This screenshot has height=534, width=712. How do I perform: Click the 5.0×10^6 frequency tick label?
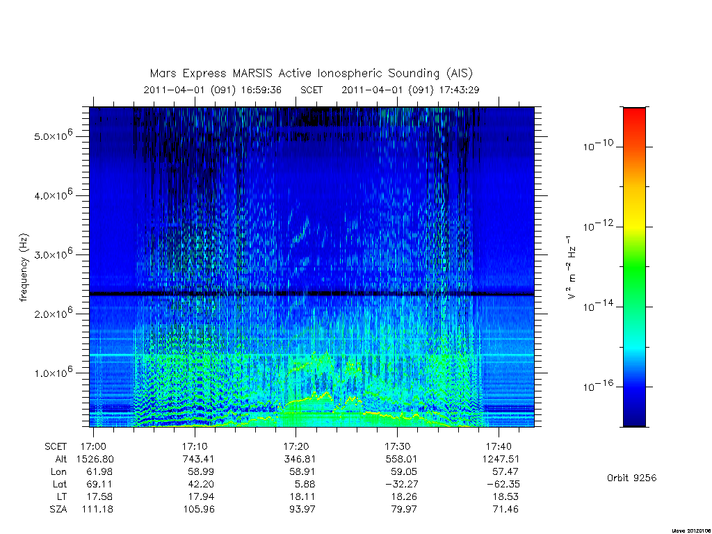click(53, 136)
